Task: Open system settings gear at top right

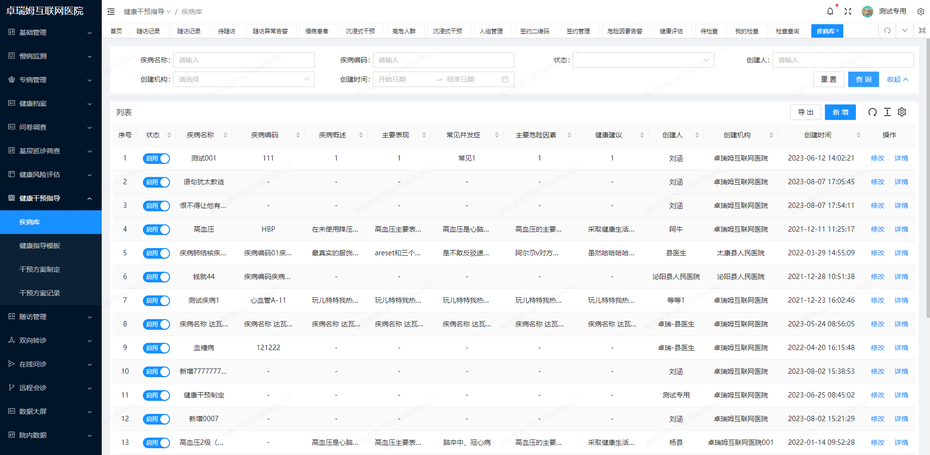Action: [x=920, y=11]
